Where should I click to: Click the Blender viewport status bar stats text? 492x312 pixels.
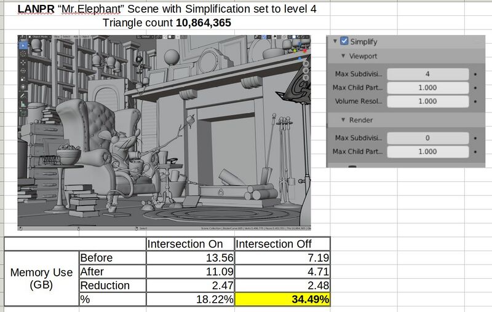point(255,228)
